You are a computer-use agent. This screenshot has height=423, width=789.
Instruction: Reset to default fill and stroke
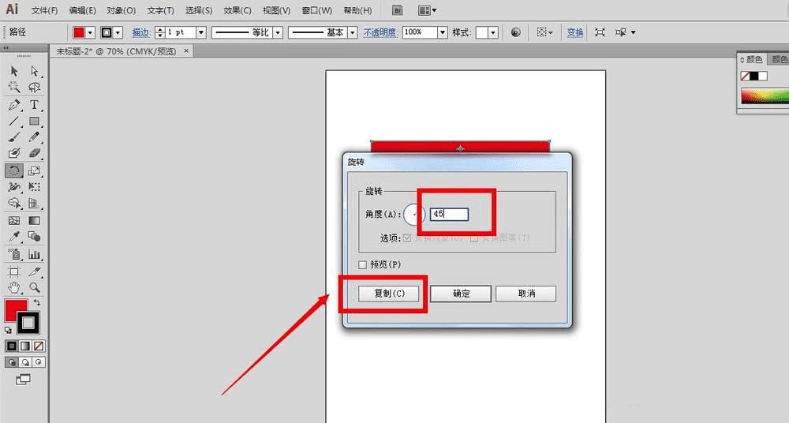click(x=8, y=331)
